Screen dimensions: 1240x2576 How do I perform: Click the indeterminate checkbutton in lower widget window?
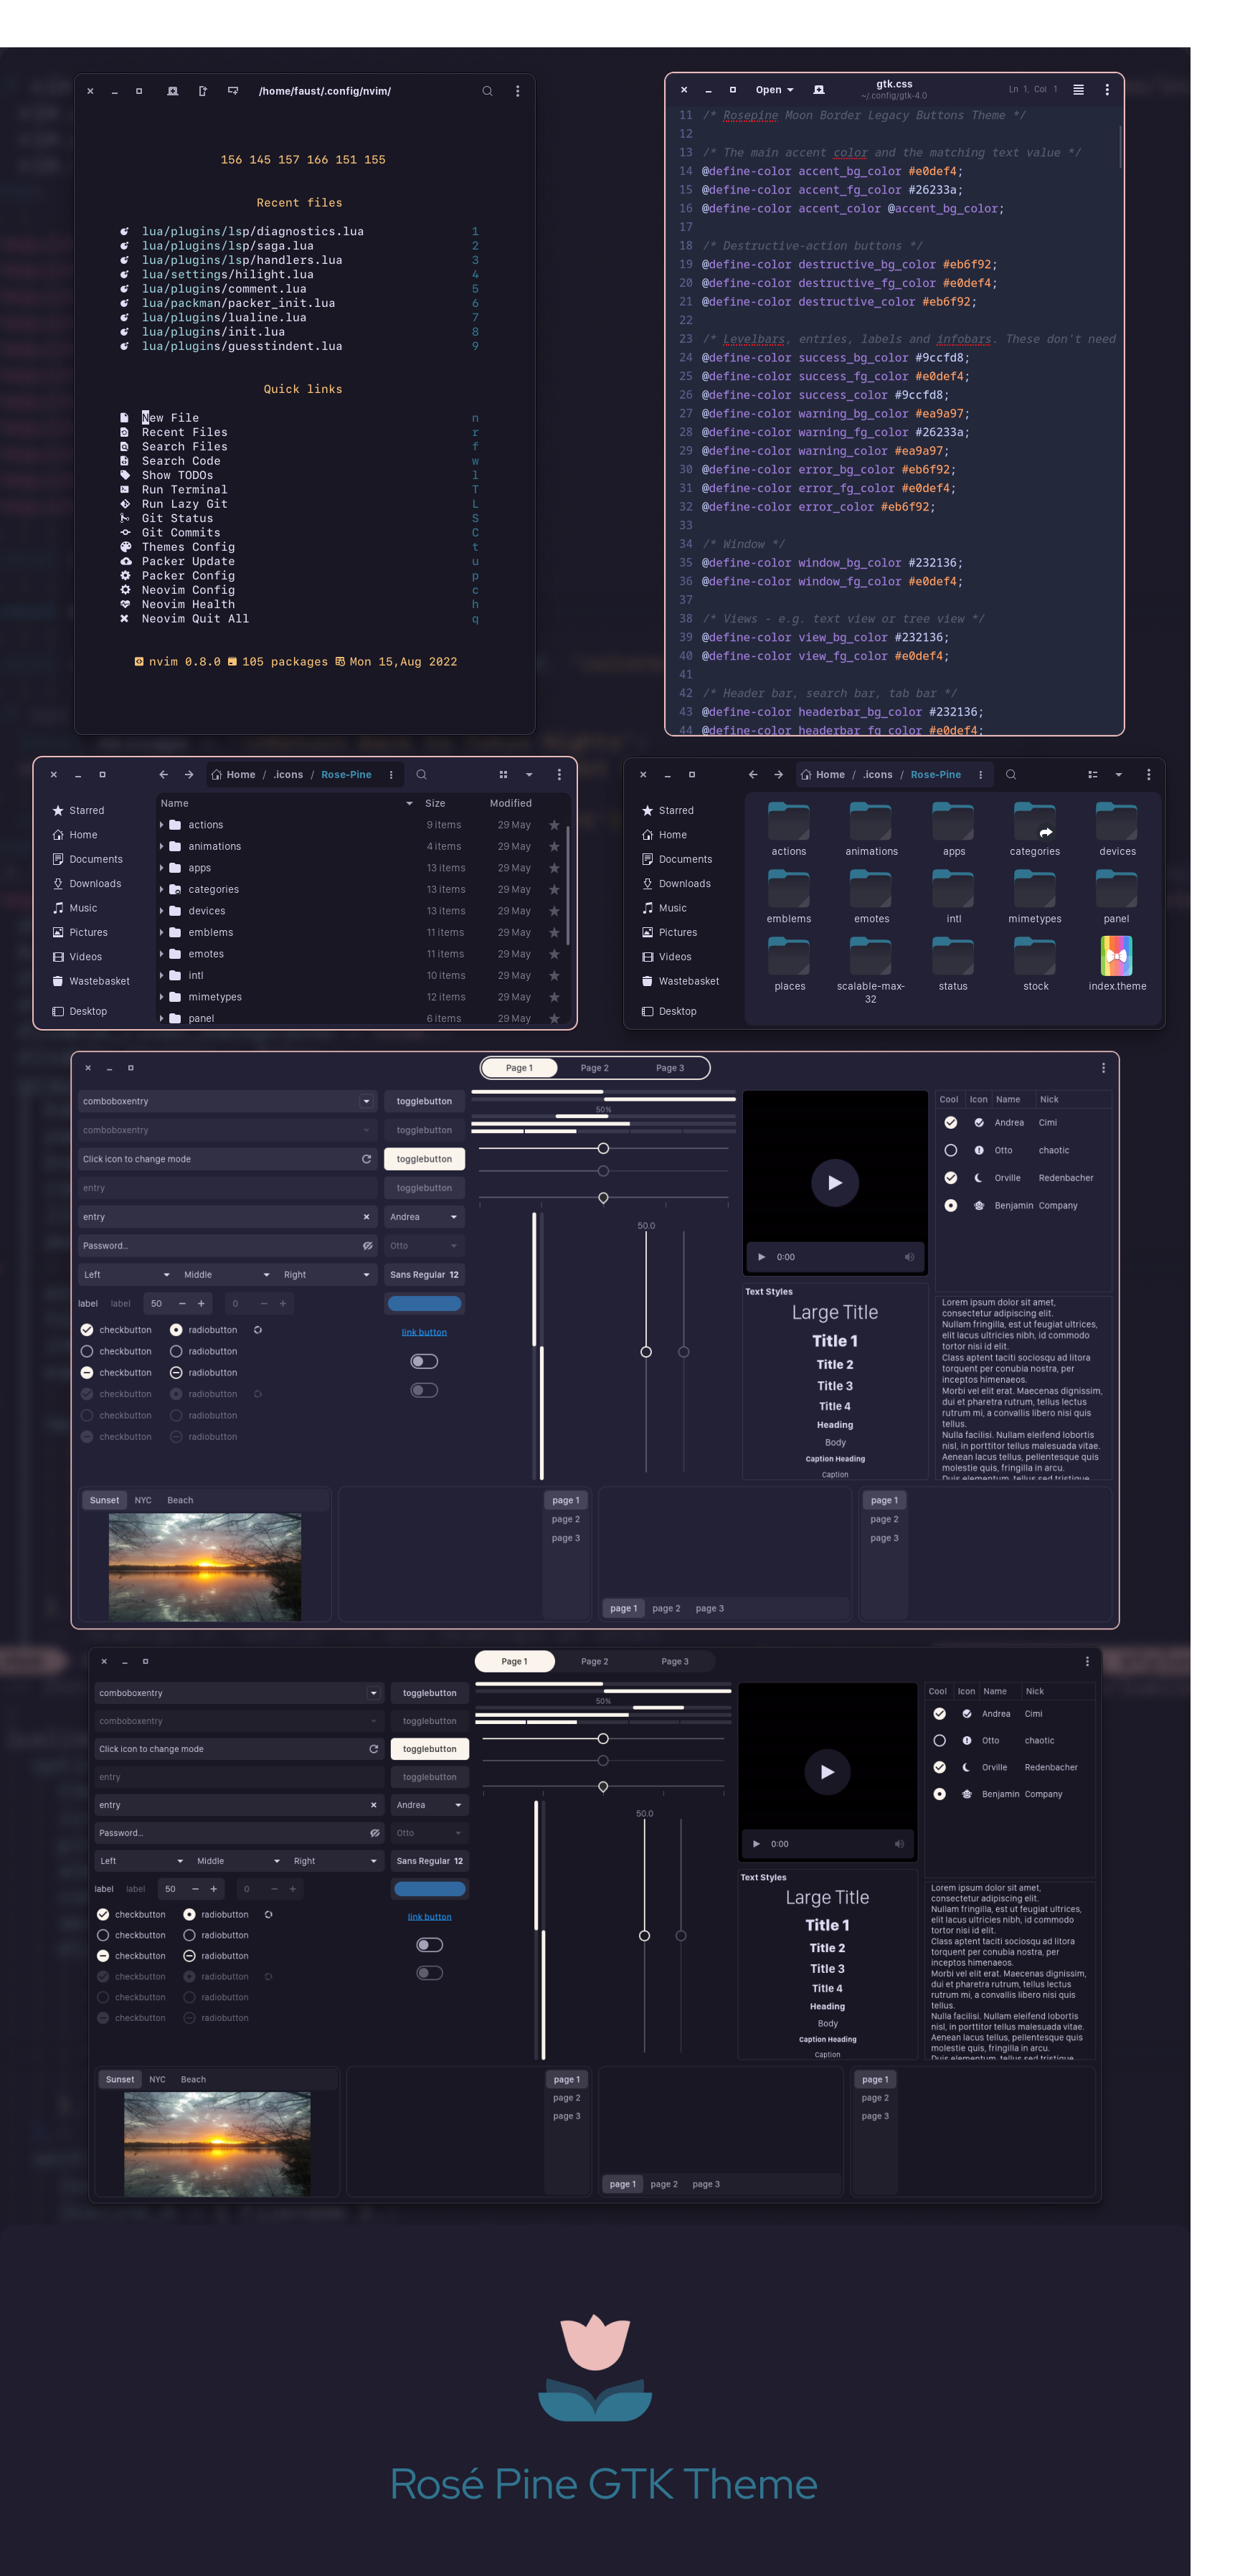click(x=103, y=1956)
